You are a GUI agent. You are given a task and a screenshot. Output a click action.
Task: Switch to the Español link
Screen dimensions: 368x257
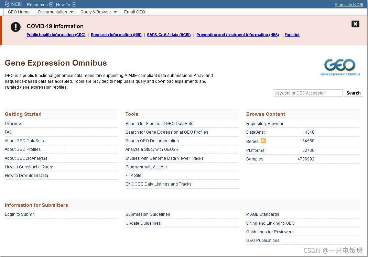292,35
